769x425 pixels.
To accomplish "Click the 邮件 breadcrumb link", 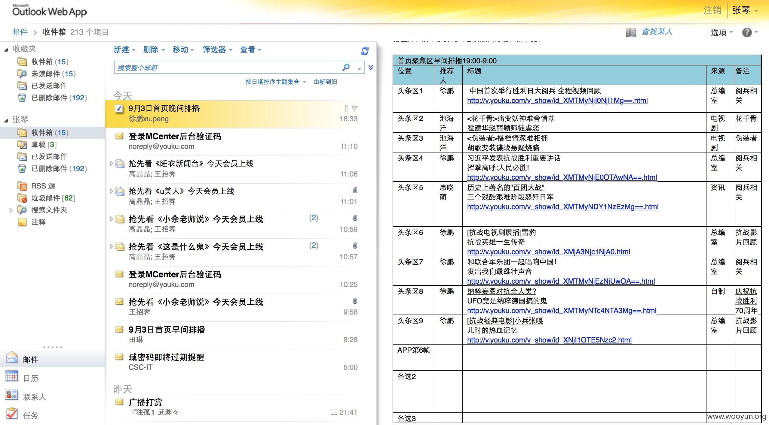I will pos(20,32).
